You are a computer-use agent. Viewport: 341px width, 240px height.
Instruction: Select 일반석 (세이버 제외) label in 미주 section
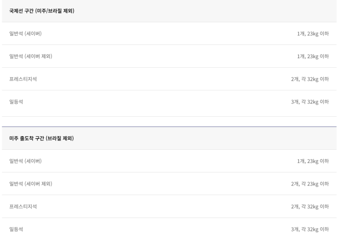coord(31,184)
